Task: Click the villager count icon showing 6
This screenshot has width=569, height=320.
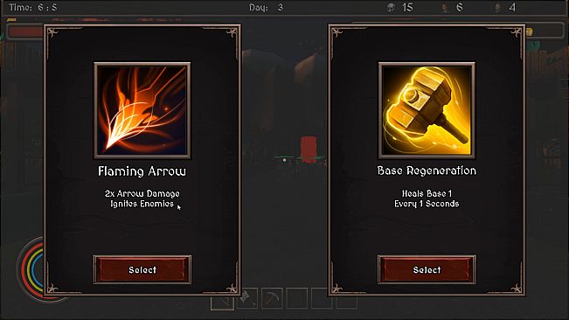Action: pyautogui.click(x=445, y=8)
